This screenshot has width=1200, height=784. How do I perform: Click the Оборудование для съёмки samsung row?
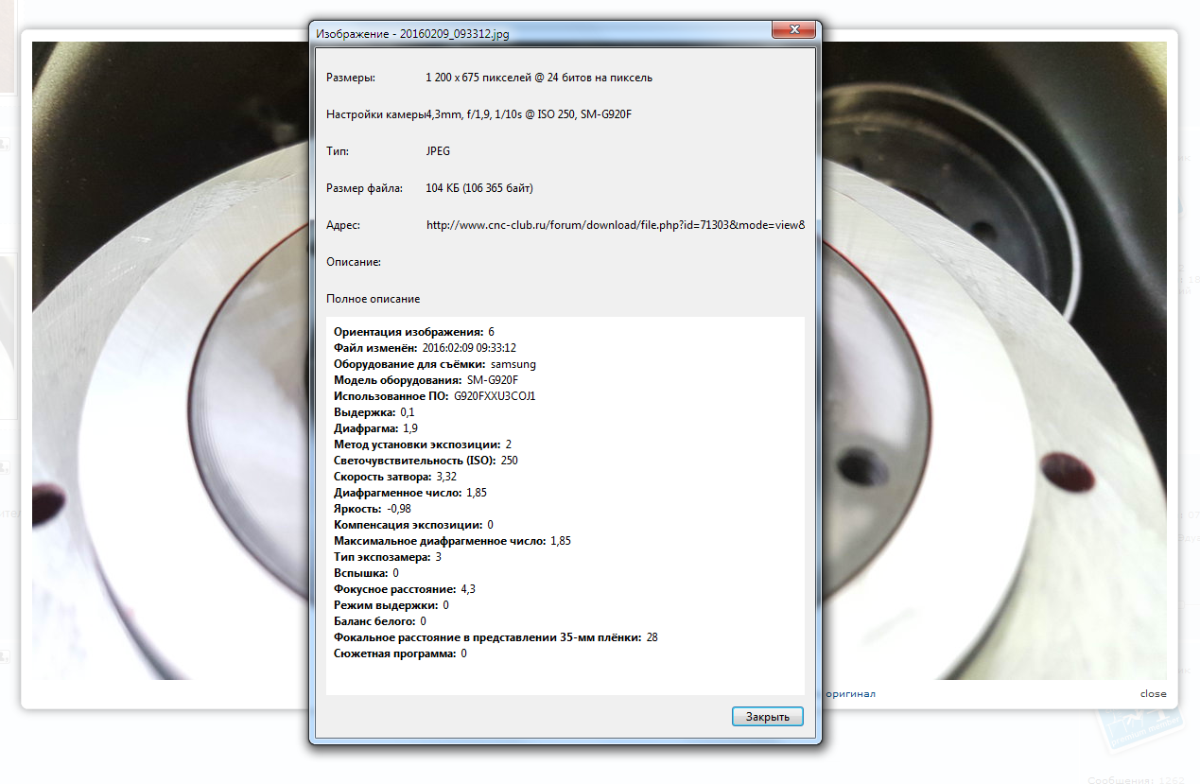pyautogui.click(x=435, y=364)
